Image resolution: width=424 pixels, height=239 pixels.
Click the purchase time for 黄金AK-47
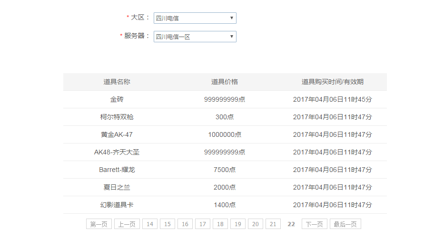(332, 134)
